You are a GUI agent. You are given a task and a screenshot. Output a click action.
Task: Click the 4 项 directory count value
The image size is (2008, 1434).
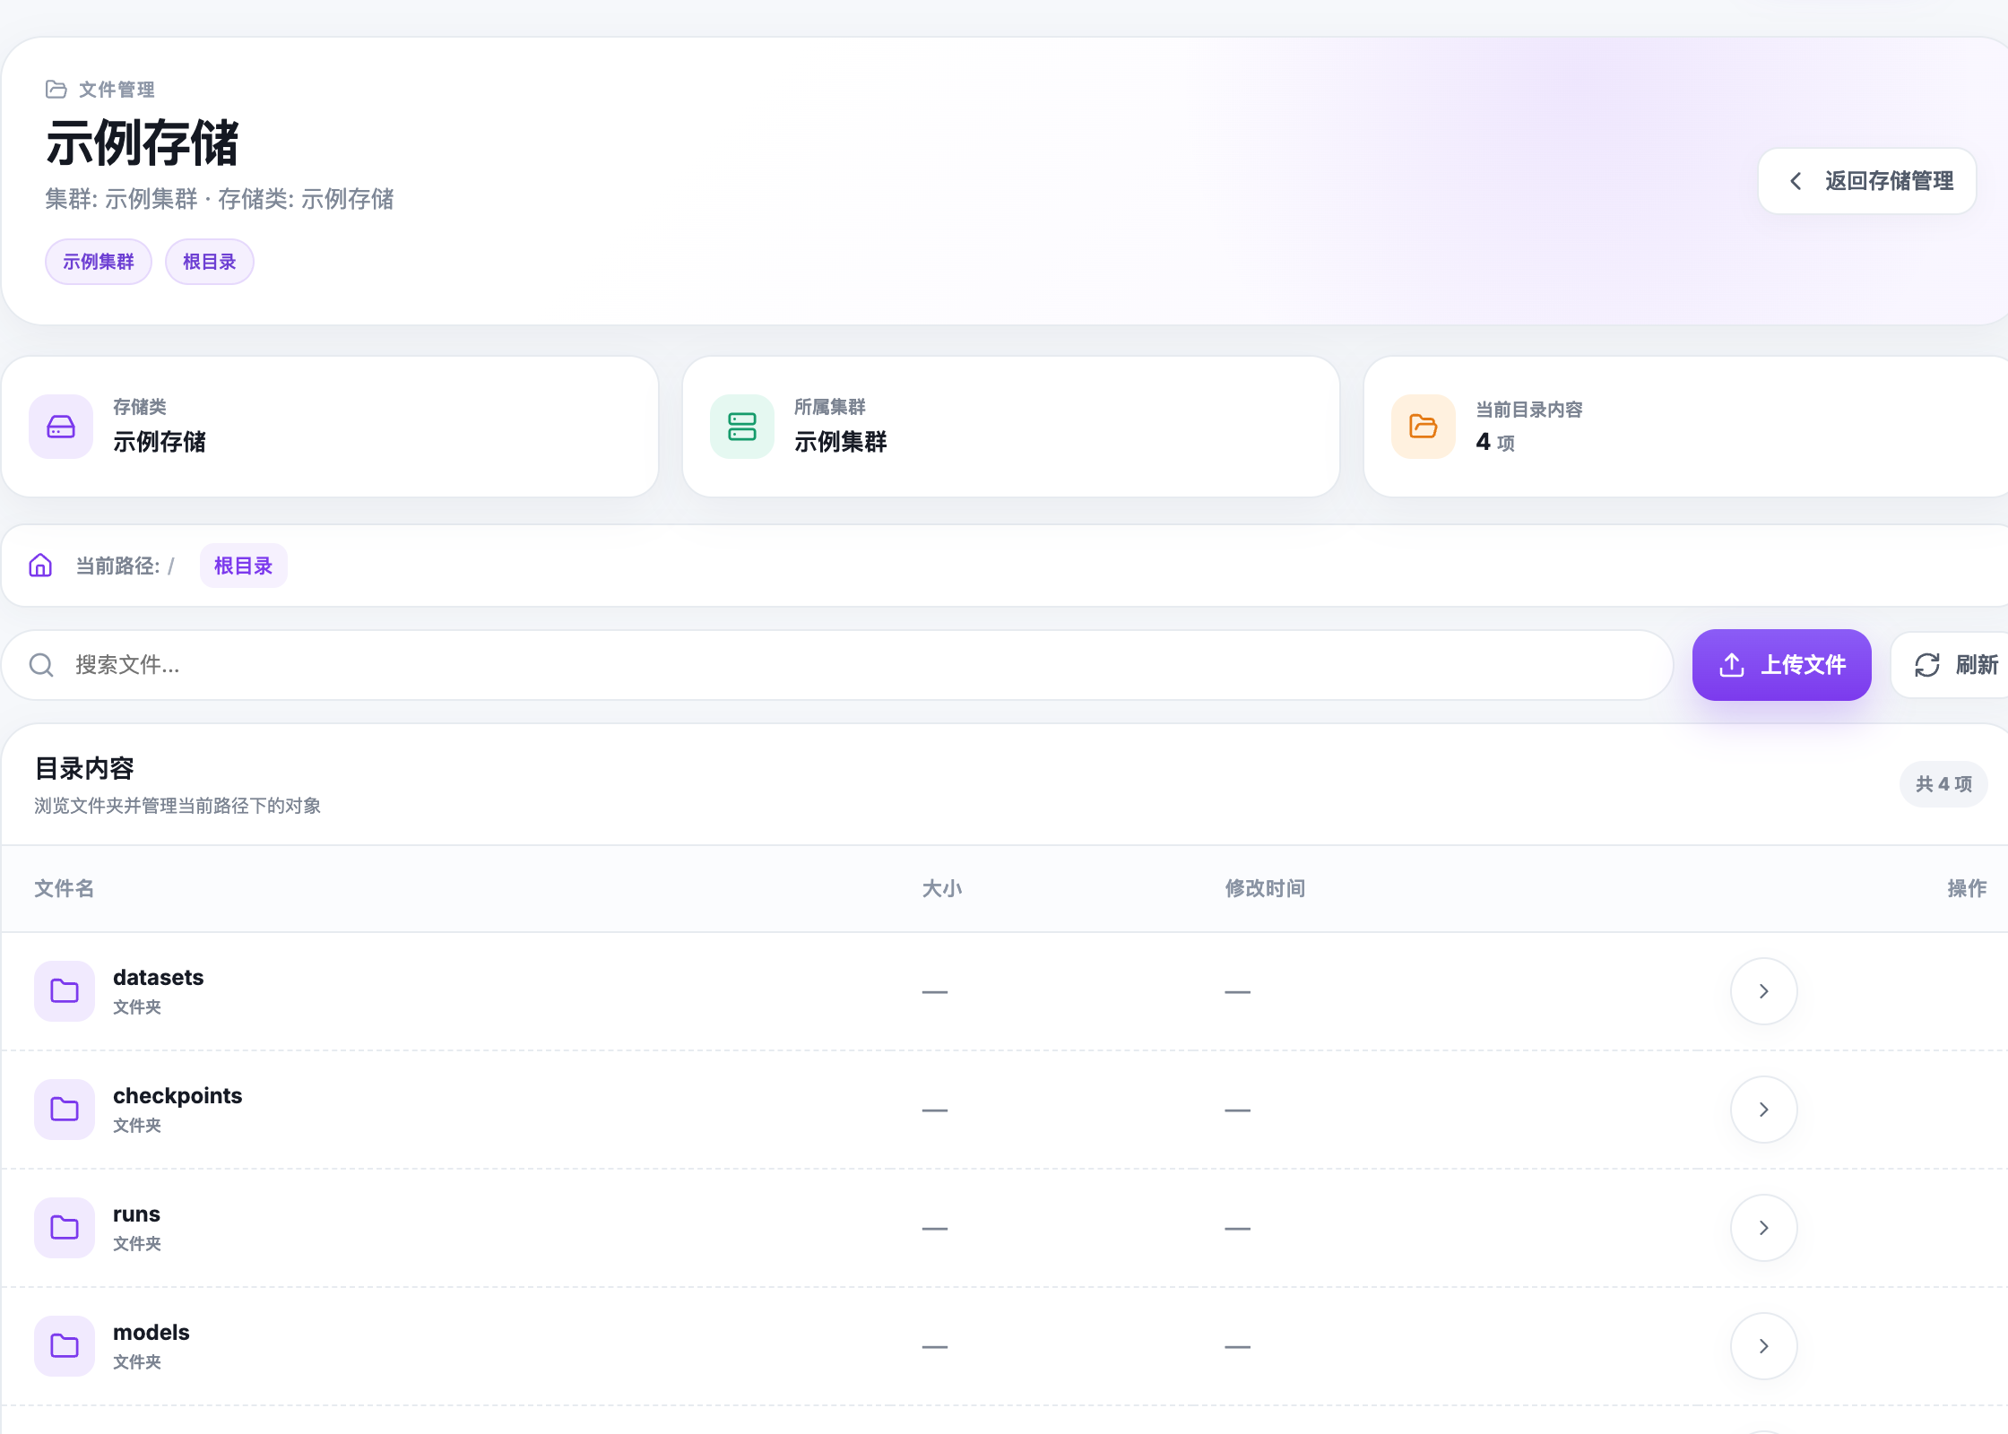(x=1495, y=442)
